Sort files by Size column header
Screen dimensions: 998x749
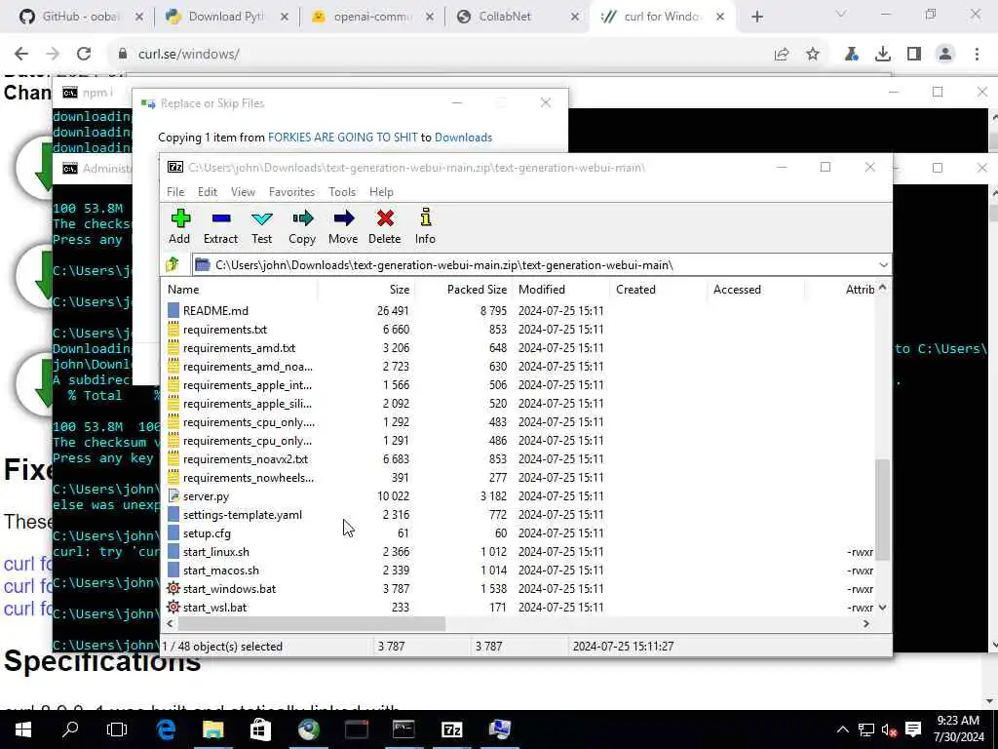(x=366, y=289)
